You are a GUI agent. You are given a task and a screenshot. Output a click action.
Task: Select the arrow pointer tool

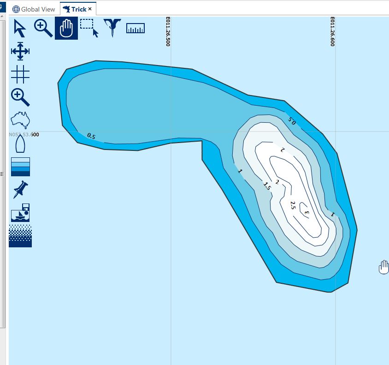coord(20,28)
